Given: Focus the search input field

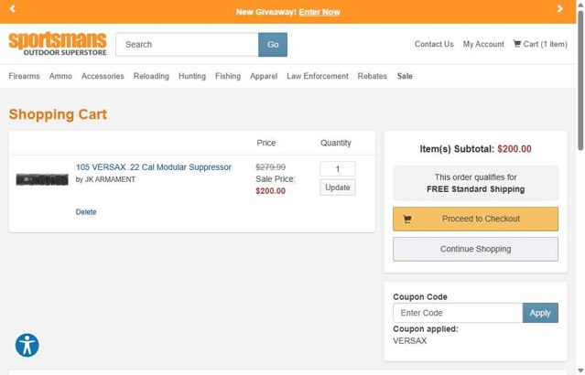Looking at the screenshot, I should [187, 44].
